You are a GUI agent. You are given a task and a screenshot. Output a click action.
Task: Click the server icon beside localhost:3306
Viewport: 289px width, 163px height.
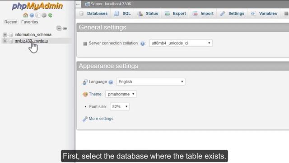tap(87, 4)
